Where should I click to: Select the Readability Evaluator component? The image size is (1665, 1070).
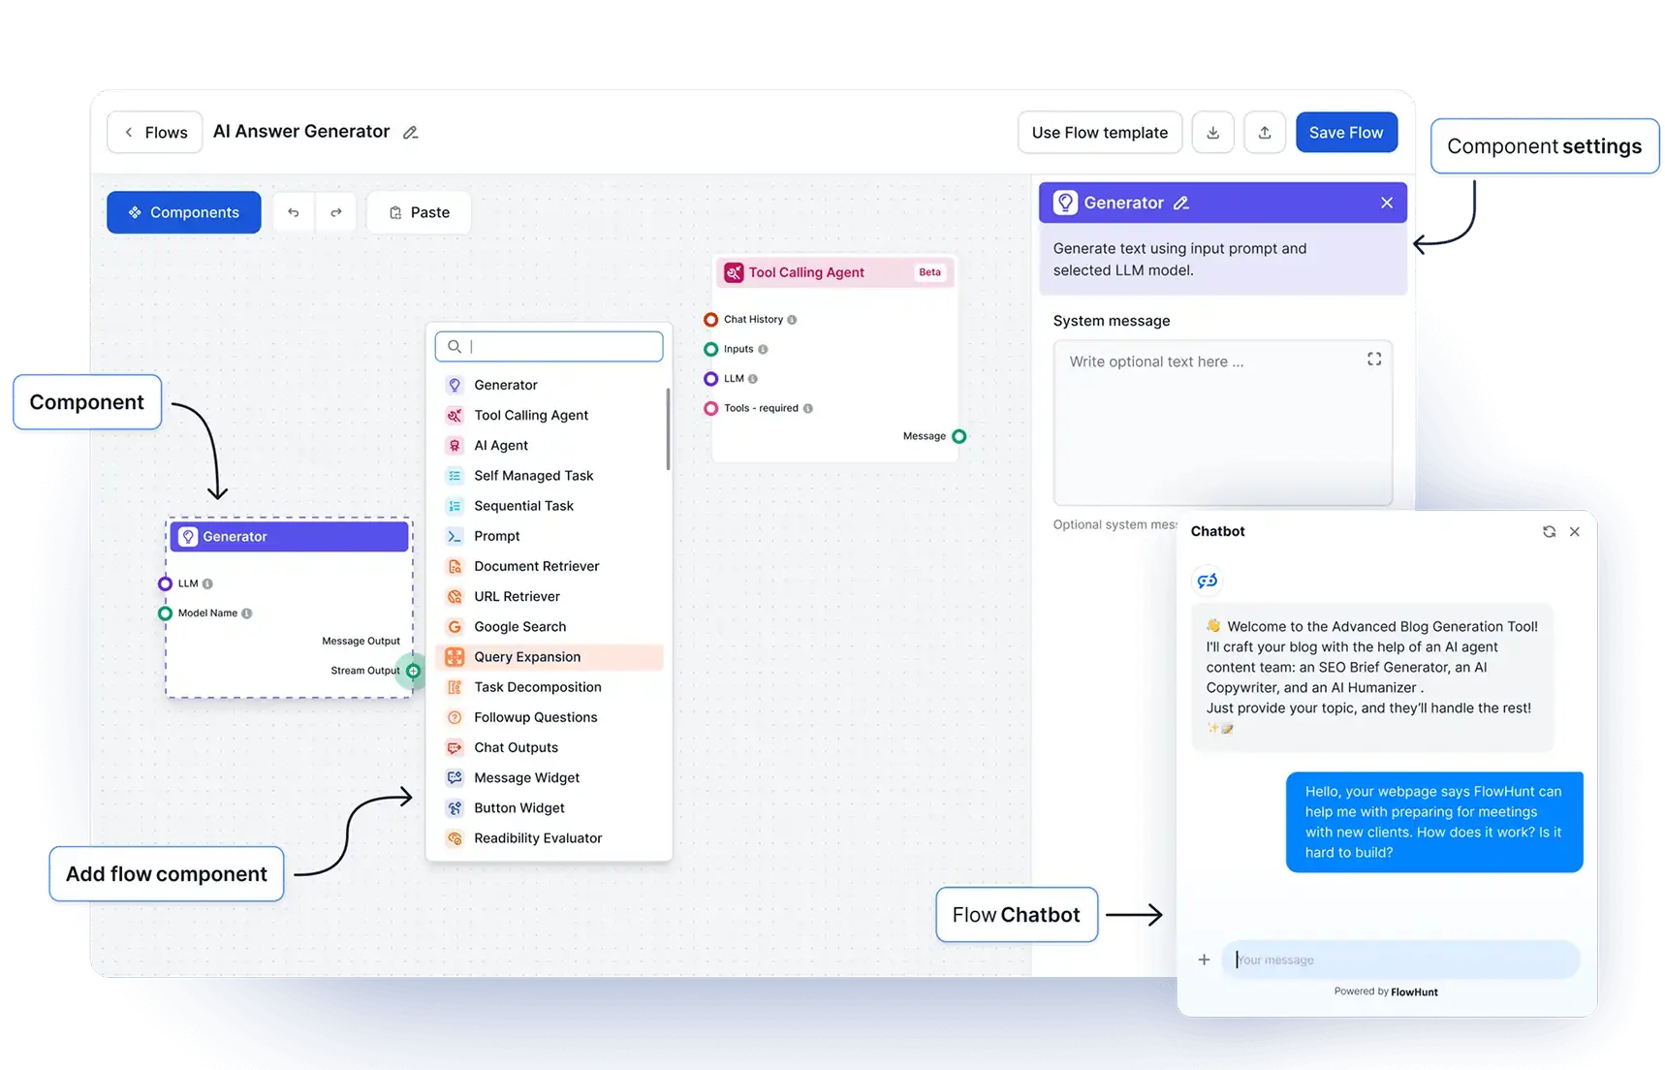coord(537,837)
